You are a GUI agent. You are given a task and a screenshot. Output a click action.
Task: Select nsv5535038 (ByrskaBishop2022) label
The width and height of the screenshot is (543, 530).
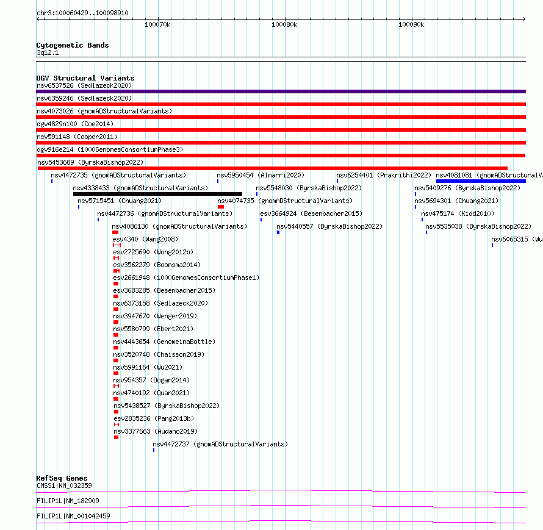click(x=478, y=226)
